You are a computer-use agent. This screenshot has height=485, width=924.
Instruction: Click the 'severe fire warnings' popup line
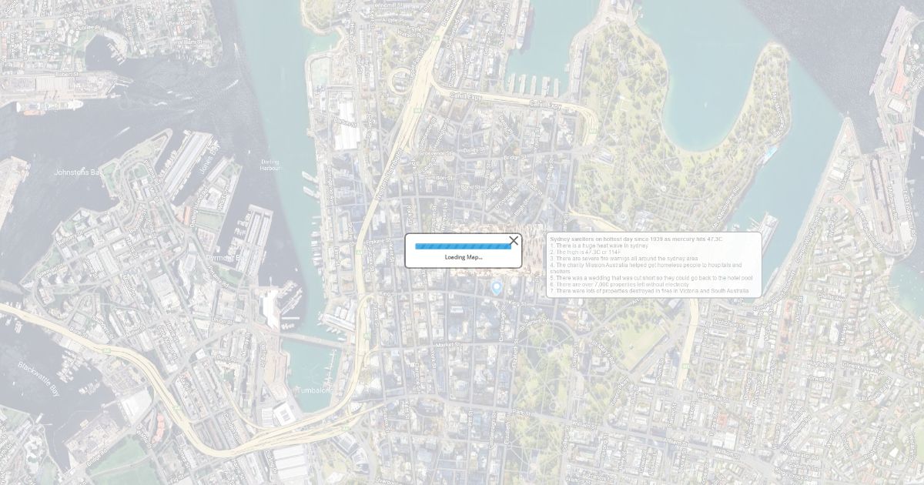624,259
